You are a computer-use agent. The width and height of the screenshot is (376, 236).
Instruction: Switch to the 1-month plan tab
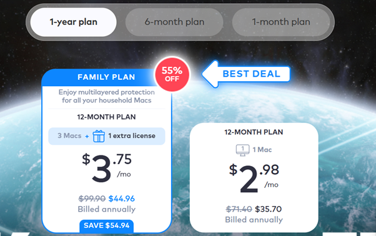(281, 22)
